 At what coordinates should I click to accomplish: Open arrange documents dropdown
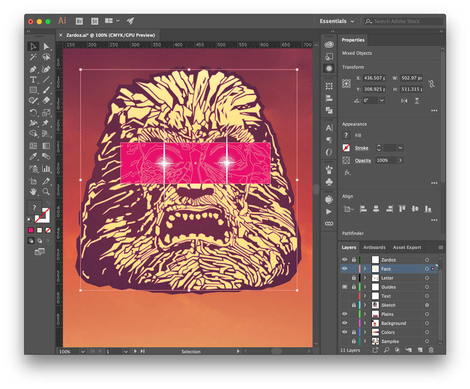coord(112,21)
